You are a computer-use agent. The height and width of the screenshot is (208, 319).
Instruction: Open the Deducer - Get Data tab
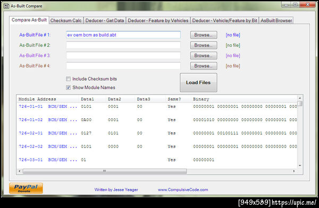tap(105, 21)
